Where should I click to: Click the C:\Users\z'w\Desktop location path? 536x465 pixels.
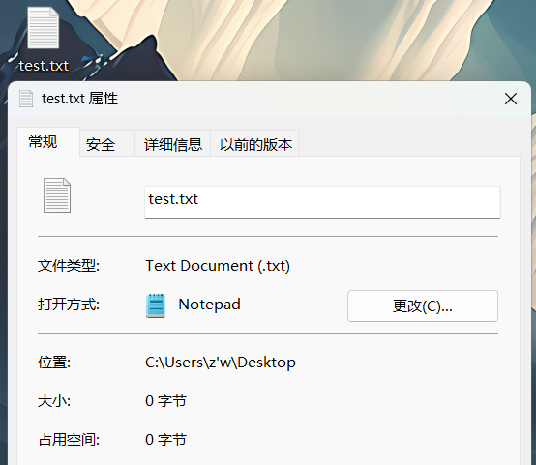point(221,363)
